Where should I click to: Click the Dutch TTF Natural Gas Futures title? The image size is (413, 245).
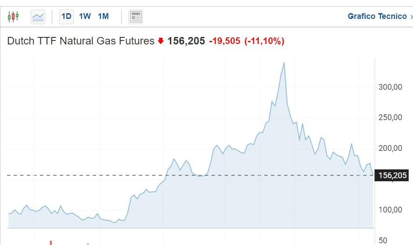[x=81, y=41]
